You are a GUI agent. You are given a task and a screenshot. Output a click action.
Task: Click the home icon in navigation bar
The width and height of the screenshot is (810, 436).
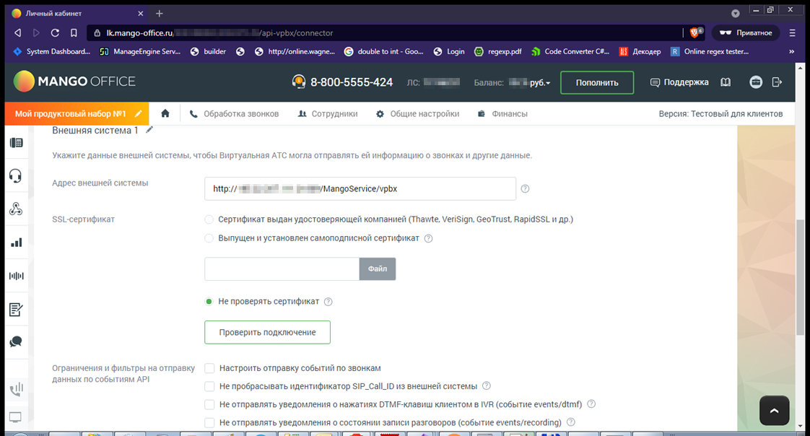(x=165, y=113)
